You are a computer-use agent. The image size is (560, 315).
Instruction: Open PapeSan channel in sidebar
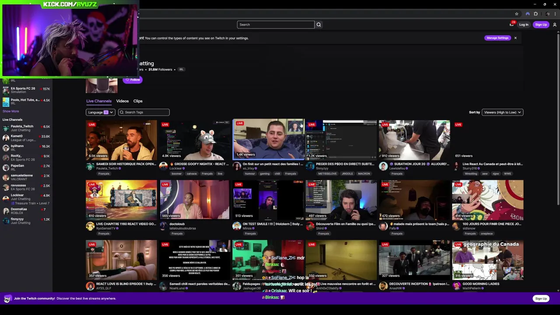pos(26,168)
